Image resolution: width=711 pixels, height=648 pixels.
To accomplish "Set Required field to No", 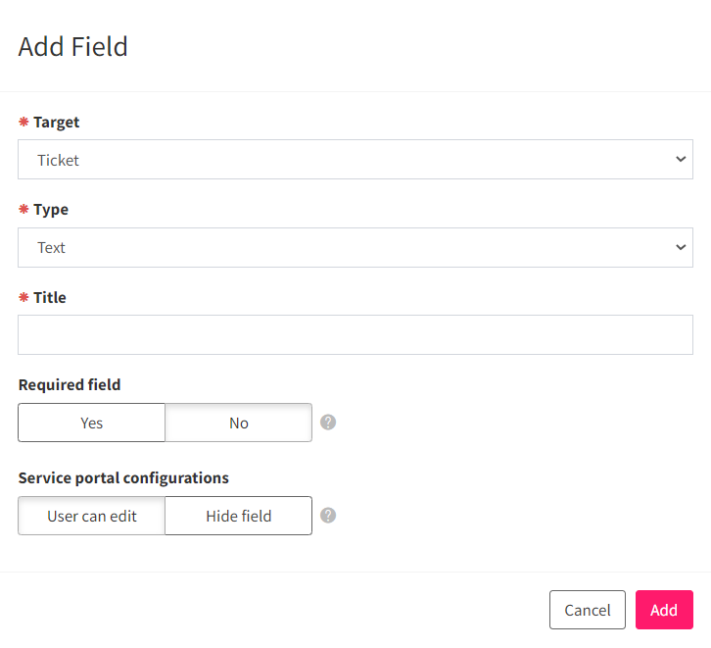I will pyautogui.click(x=239, y=423).
